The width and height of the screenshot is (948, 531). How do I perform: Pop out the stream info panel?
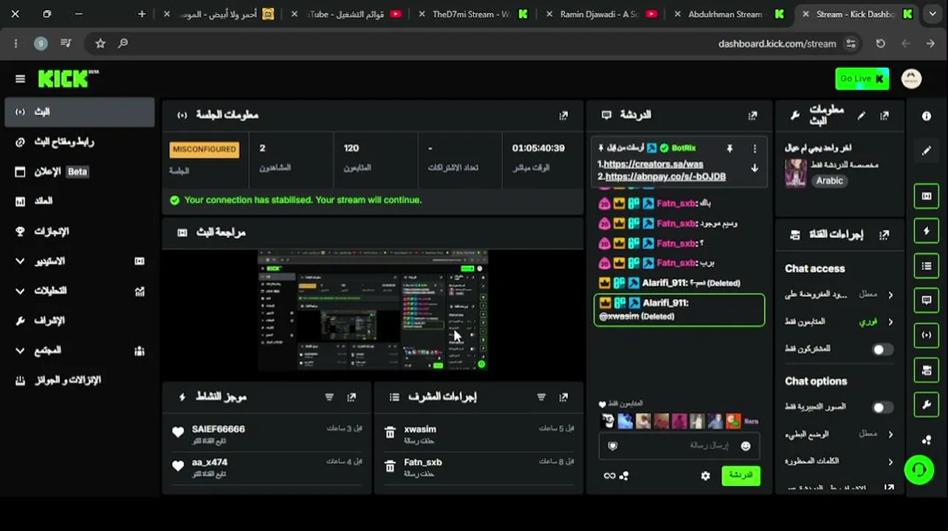pos(885,115)
